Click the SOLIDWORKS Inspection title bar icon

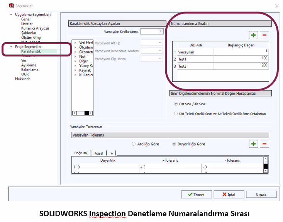pyautogui.click(x=11, y=6)
